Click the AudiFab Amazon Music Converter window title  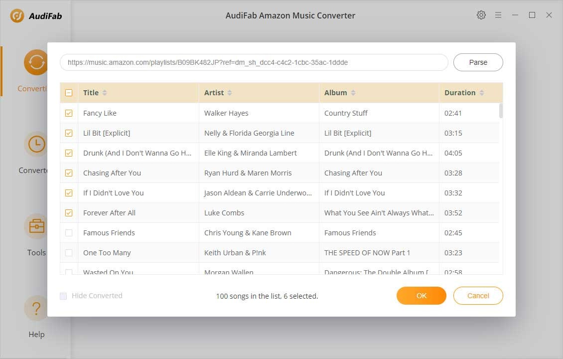[x=290, y=15]
